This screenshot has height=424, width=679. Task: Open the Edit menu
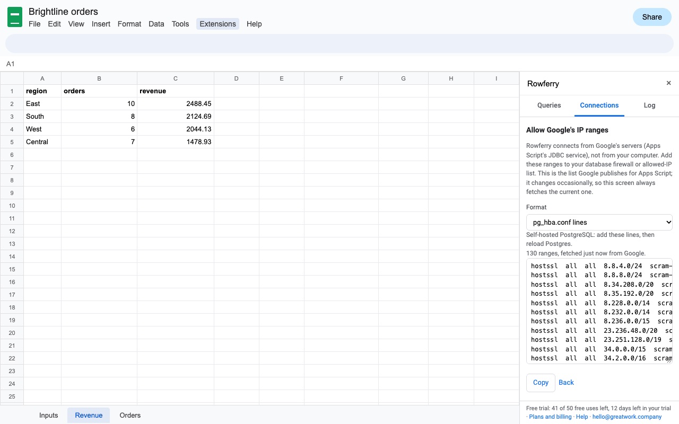[x=54, y=24]
